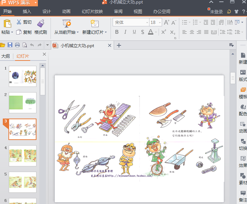
Task: Decrease indent level icon
Action: pyautogui.click(x=206, y=22)
